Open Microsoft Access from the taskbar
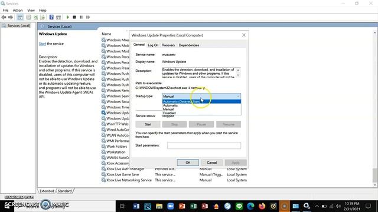The width and height of the screenshot is (378, 212). (x=205, y=206)
